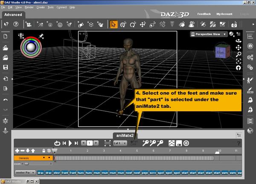Click the magnifier zoom viewport control

[x=239, y=54]
